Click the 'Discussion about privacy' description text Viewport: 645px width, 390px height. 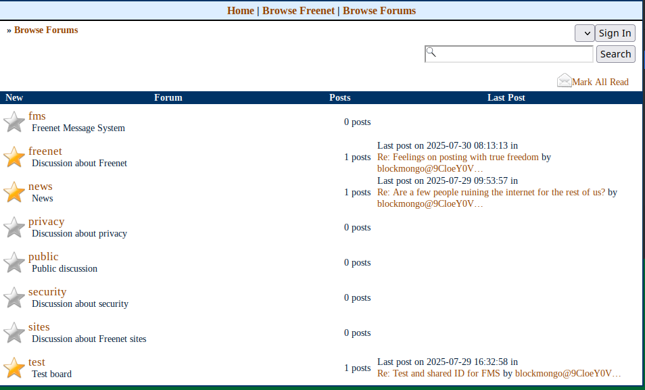point(79,234)
